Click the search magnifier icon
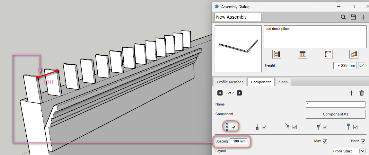 pos(343,17)
